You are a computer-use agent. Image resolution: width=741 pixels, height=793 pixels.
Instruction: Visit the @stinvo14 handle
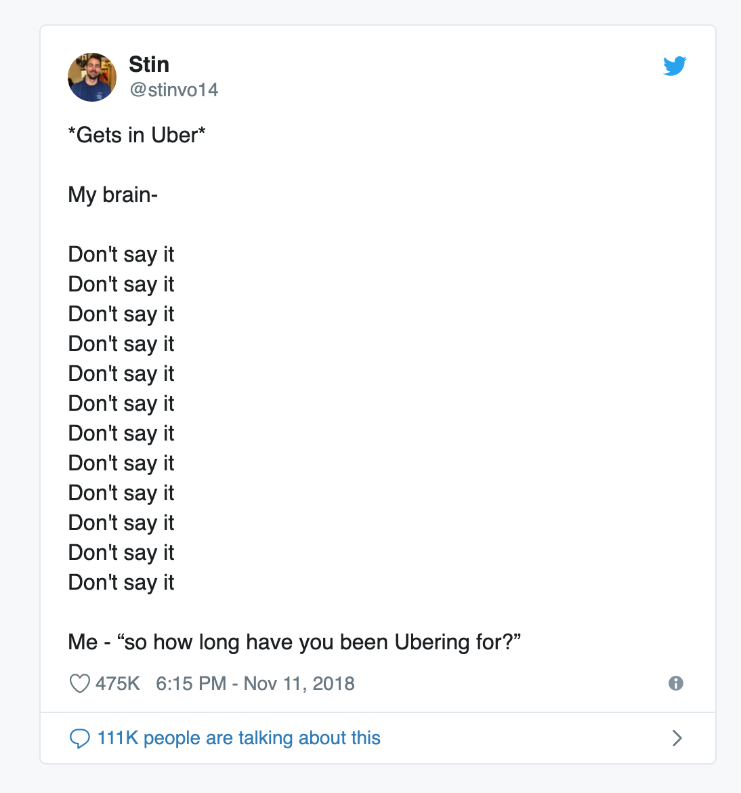174,89
